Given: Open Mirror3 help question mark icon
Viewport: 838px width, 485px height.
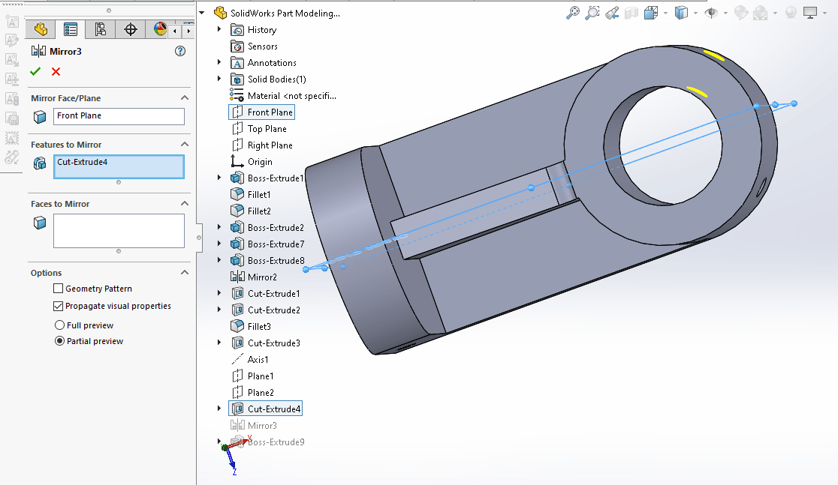Looking at the screenshot, I should pos(179,51).
